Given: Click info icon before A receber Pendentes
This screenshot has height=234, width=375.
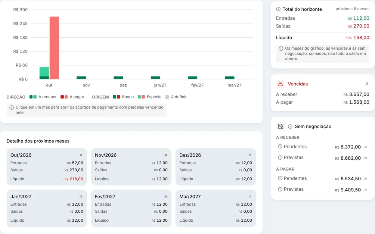Looking at the screenshot, I should (280, 147).
